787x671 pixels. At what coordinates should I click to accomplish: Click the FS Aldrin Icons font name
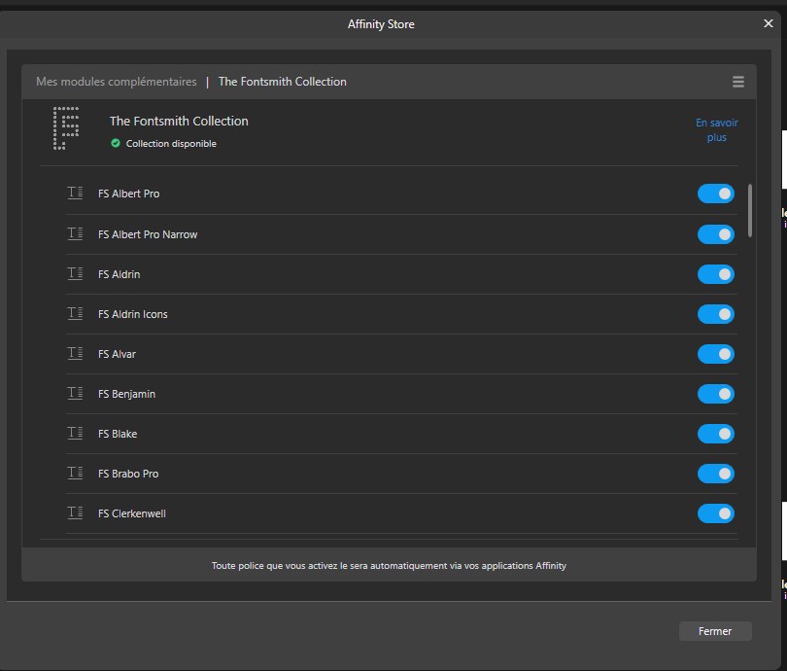132,314
